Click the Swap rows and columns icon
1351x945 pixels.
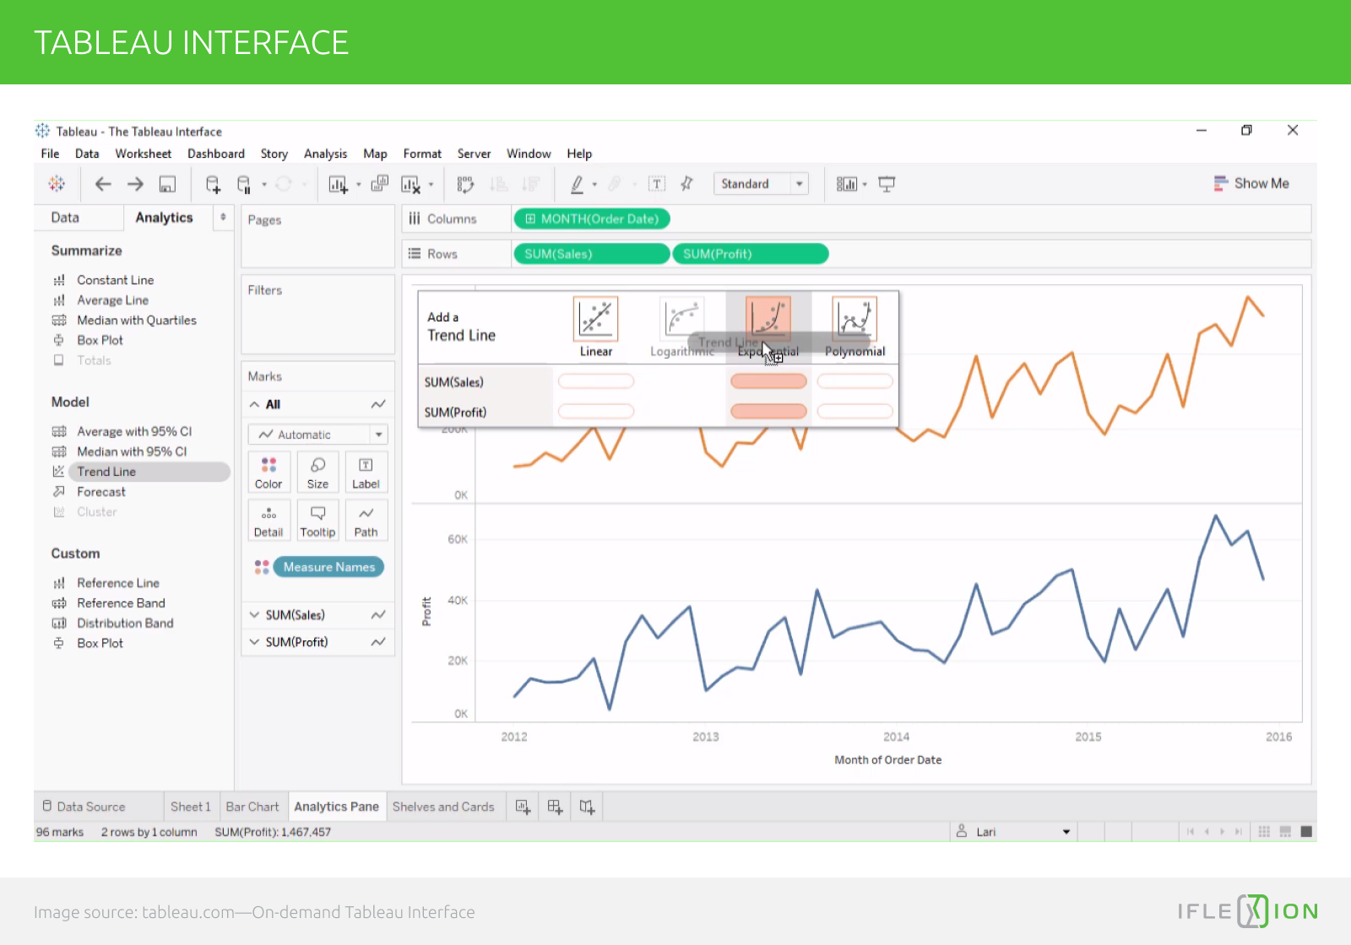click(465, 184)
